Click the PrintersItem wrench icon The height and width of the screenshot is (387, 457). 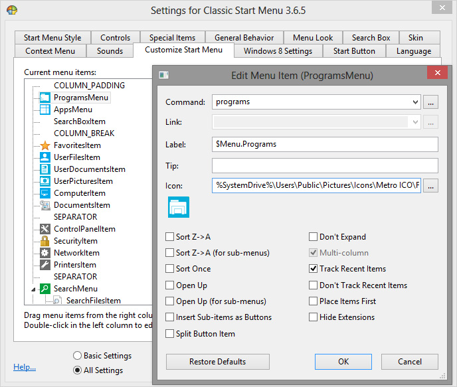45,265
